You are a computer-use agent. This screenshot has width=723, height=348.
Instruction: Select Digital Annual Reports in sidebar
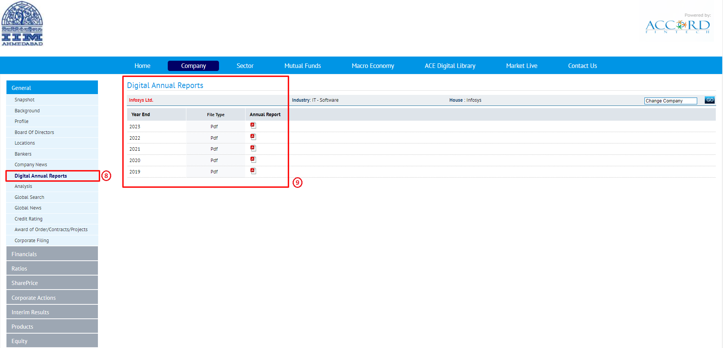point(41,176)
